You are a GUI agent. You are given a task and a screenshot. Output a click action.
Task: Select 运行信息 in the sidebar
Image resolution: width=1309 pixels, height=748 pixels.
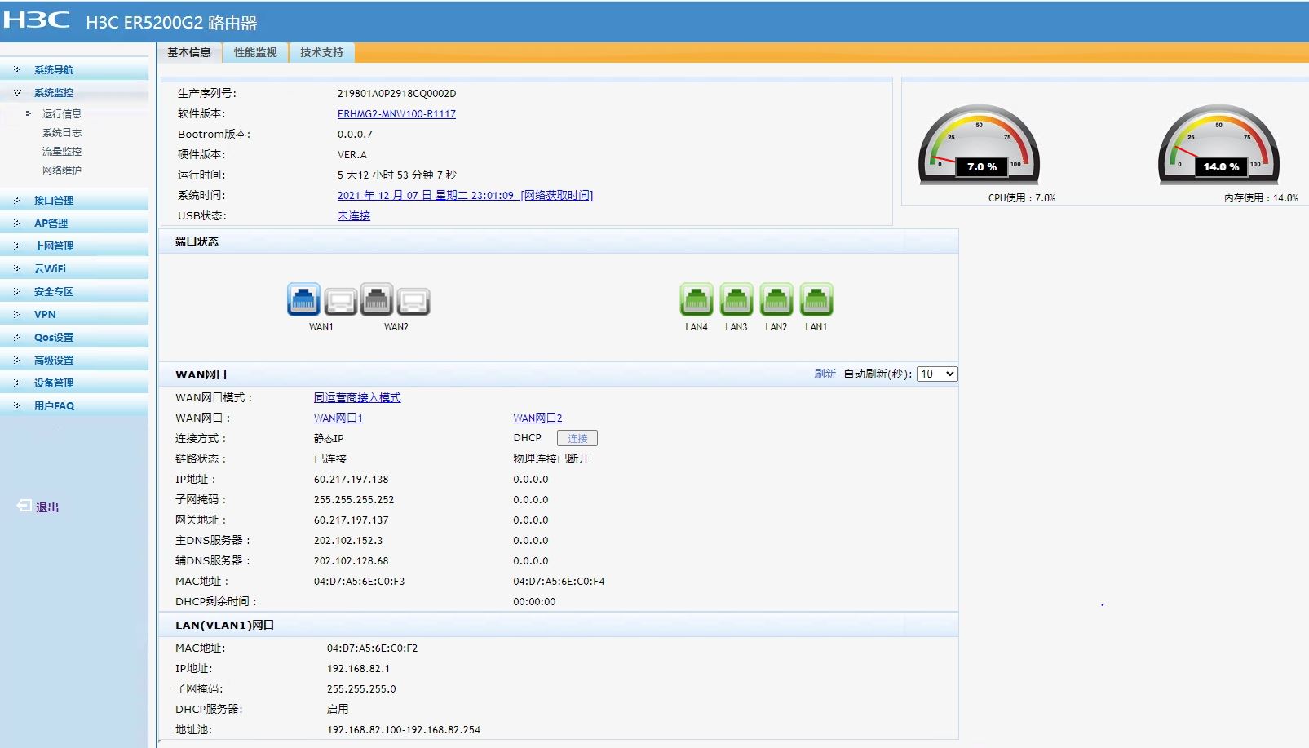tap(62, 113)
